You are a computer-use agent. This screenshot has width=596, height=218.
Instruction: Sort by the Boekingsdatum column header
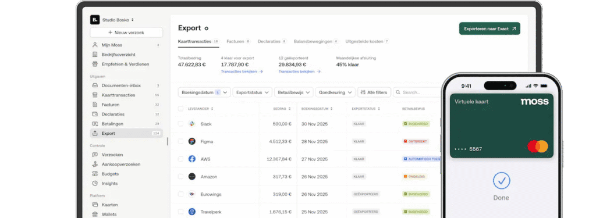317,109
